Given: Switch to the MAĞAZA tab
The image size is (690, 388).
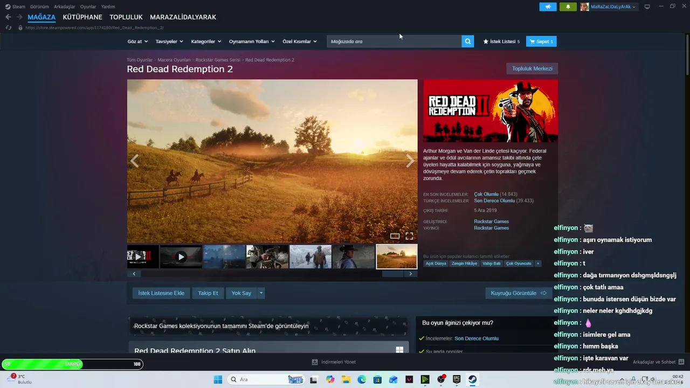Looking at the screenshot, I should pyautogui.click(x=42, y=17).
